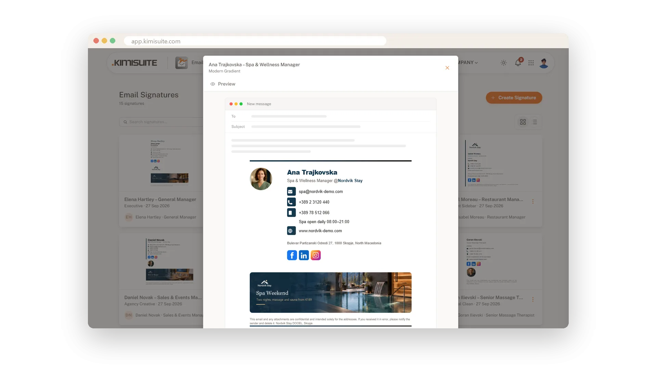657x369 pixels.
Task: Click the Modern Gradient template label
Action: tap(224, 71)
